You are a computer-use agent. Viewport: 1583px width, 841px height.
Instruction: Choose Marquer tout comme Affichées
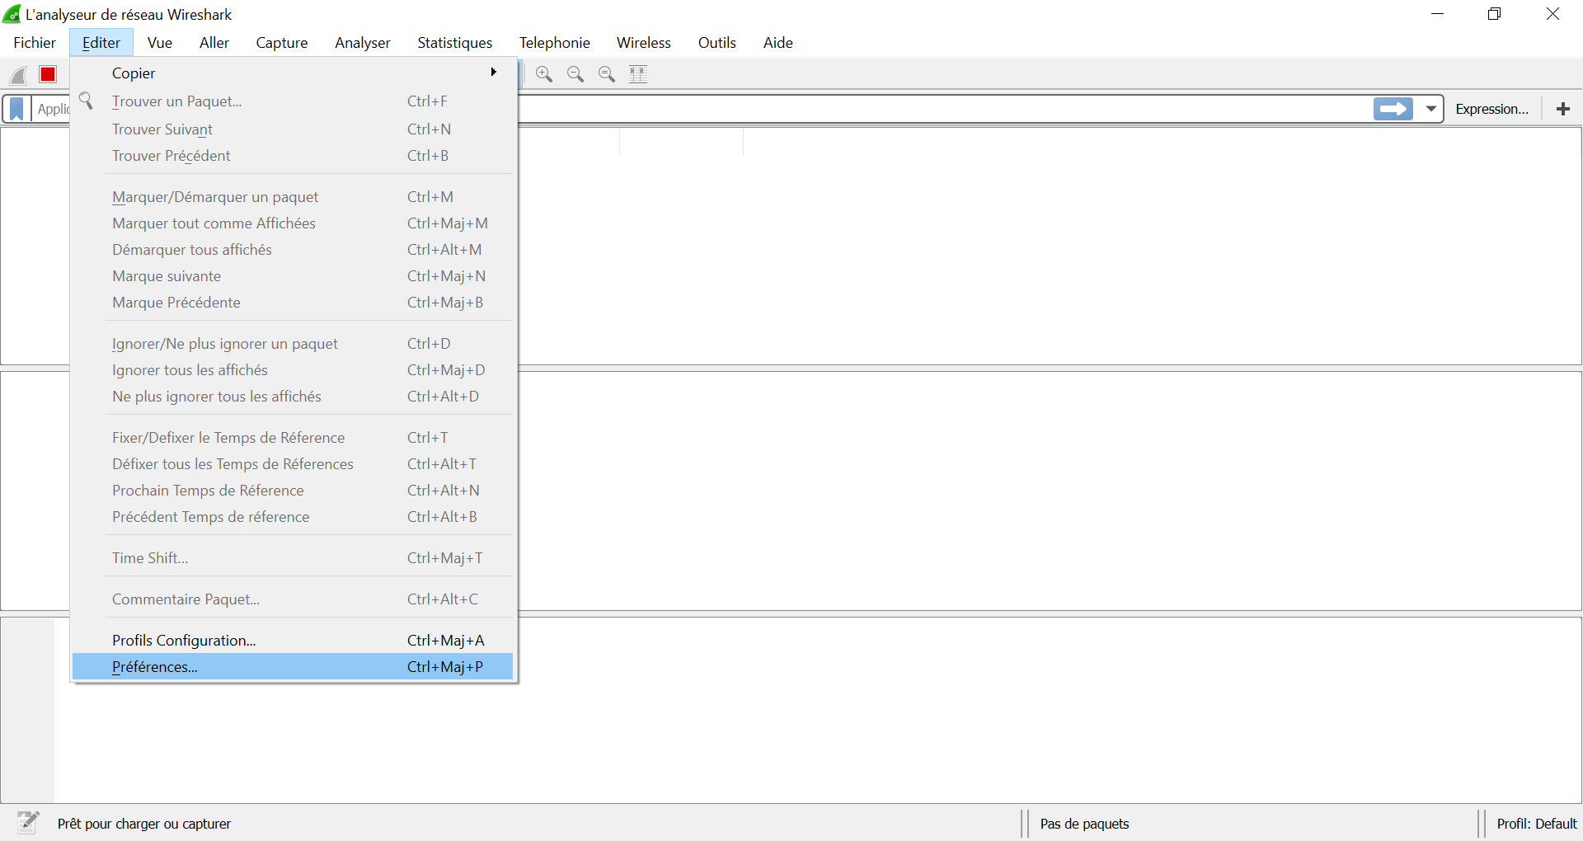pos(293,223)
